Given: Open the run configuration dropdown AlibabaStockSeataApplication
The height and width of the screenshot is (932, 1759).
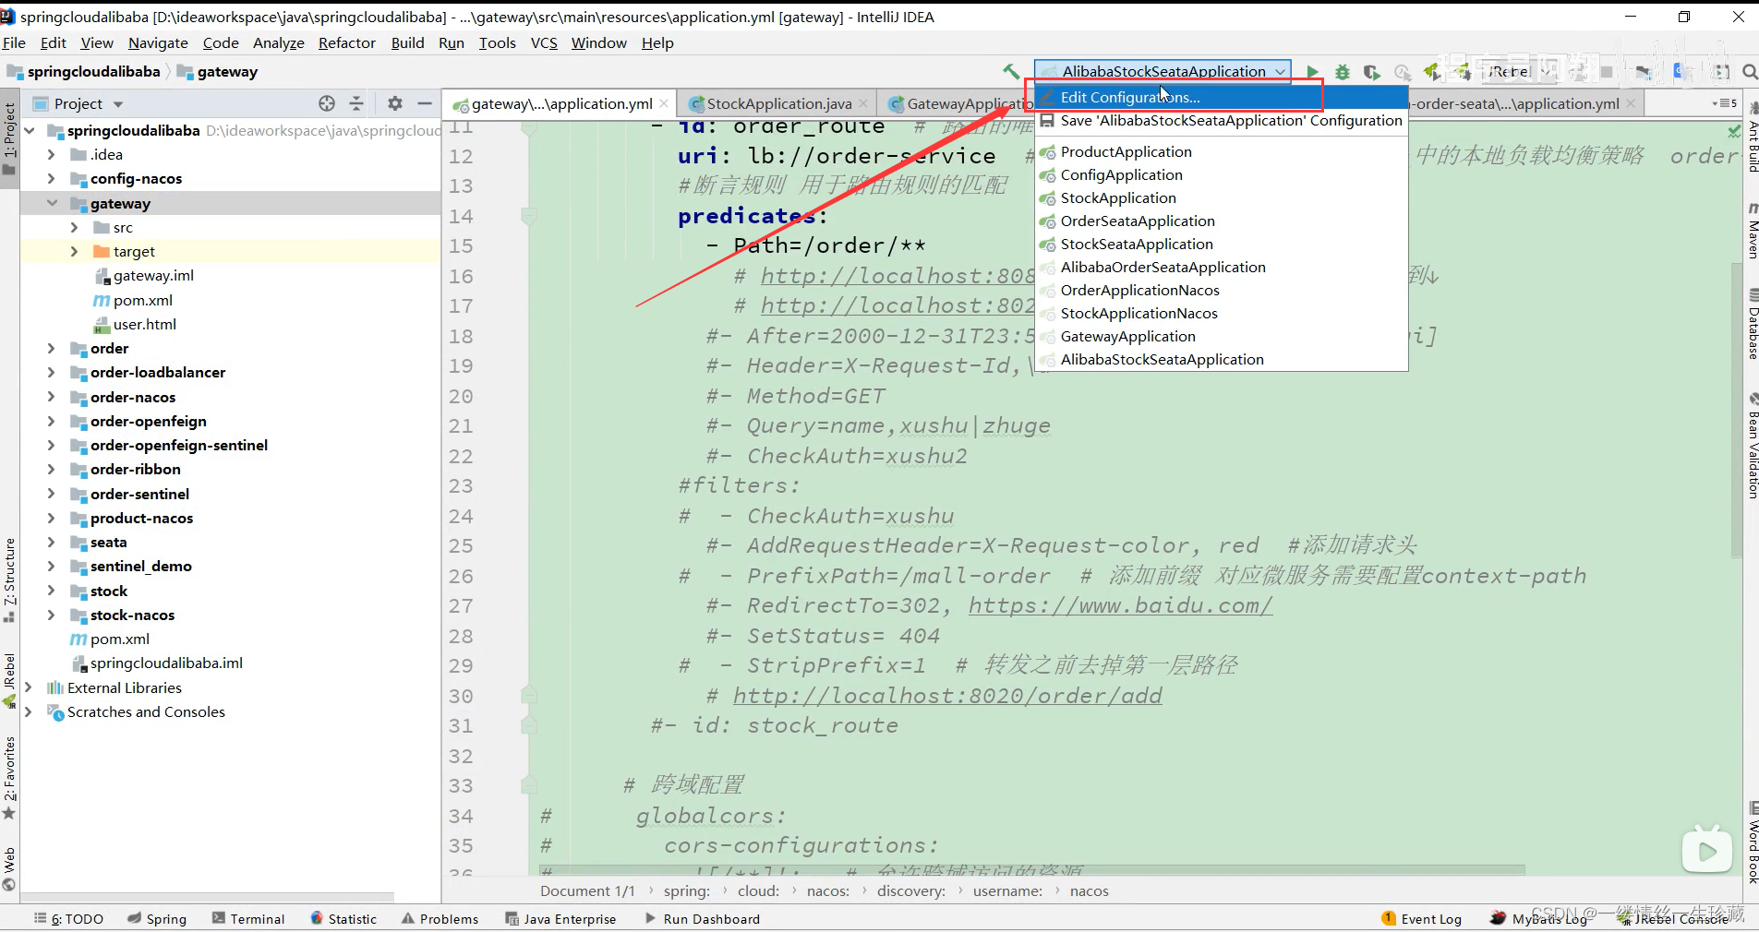Looking at the screenshot, I should click(x=1163, y=71).
